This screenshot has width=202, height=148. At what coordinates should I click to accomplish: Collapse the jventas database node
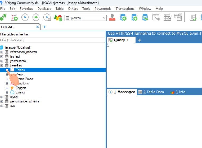tap(2, 66)
